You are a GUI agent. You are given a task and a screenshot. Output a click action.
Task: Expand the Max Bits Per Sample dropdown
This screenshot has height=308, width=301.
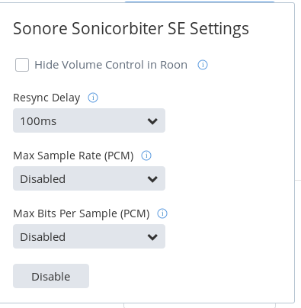[89, 236]
